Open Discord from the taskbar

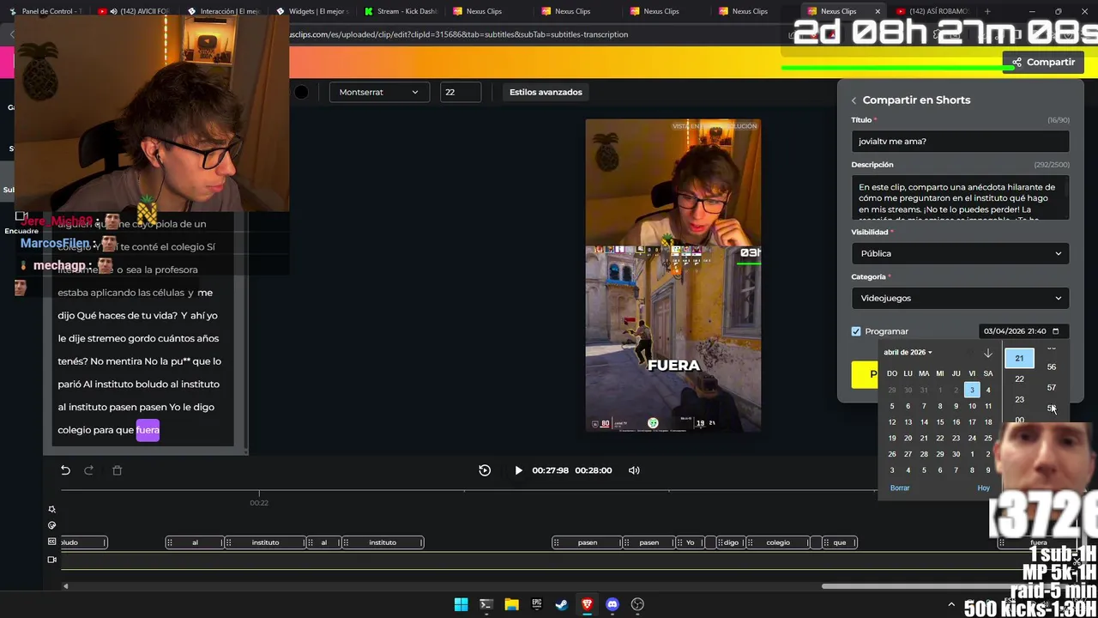click(612, 604)
